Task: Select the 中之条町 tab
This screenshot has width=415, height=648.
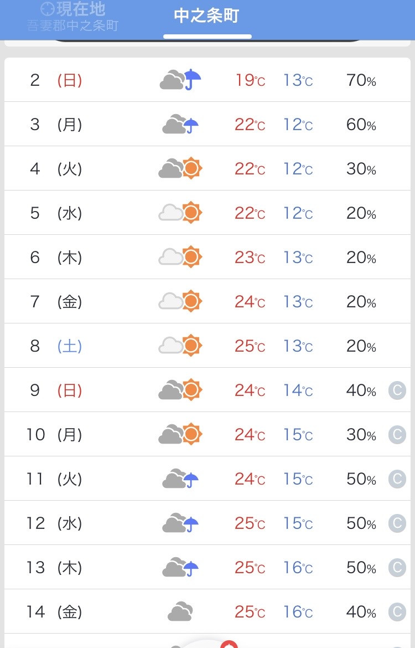Action: pos(207,17)
